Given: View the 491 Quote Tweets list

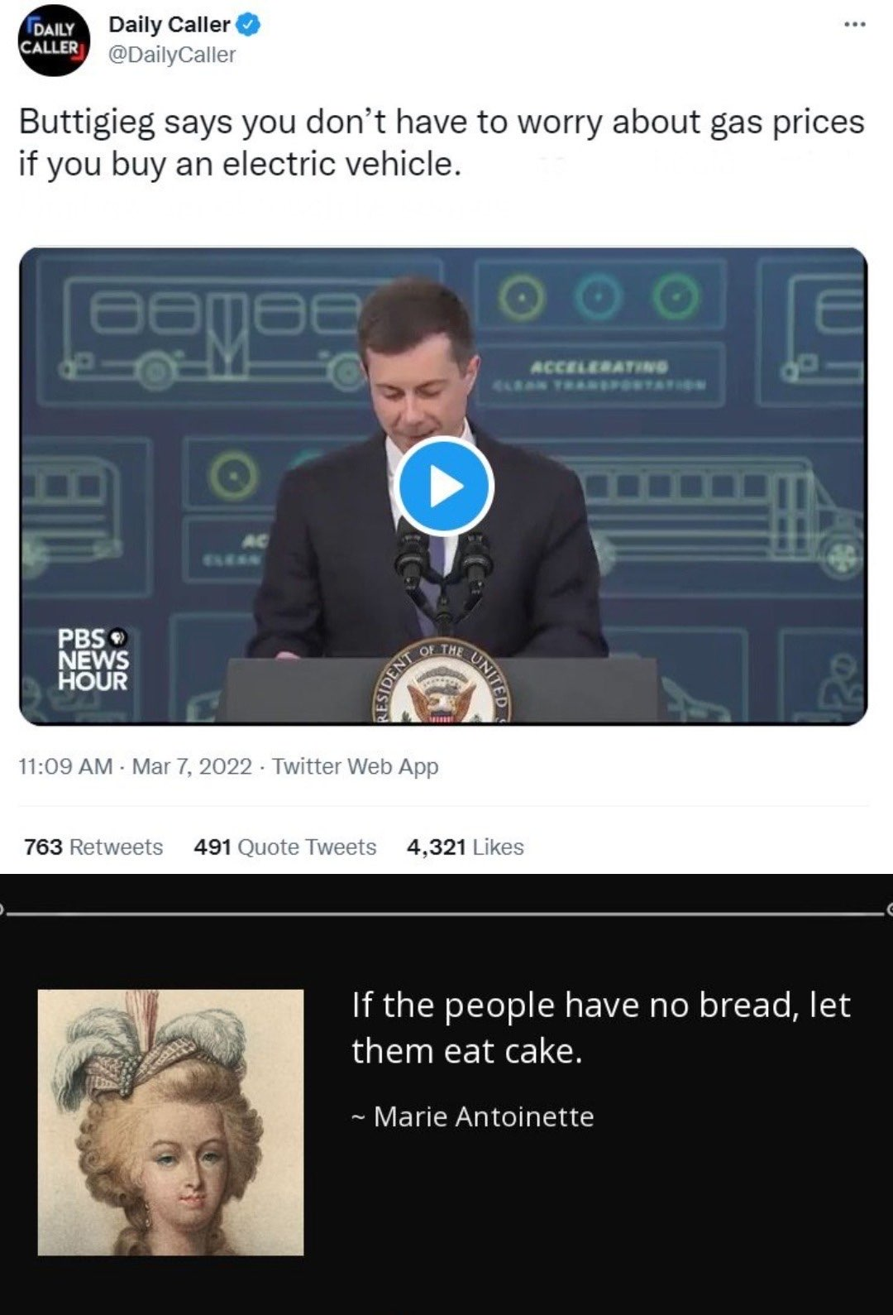Looking at the screenshot, I should tap(284, 847).
